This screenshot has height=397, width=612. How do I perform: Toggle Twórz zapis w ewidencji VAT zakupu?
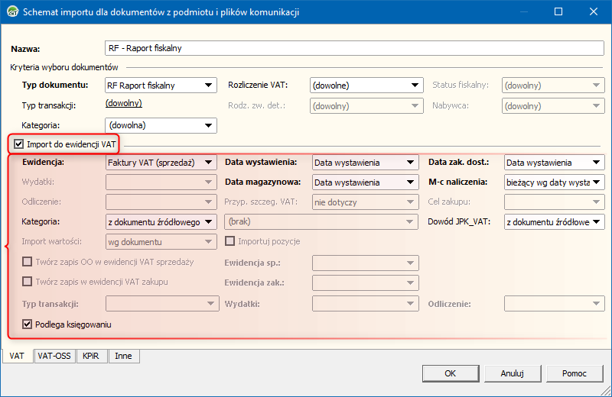pos(27,282)
